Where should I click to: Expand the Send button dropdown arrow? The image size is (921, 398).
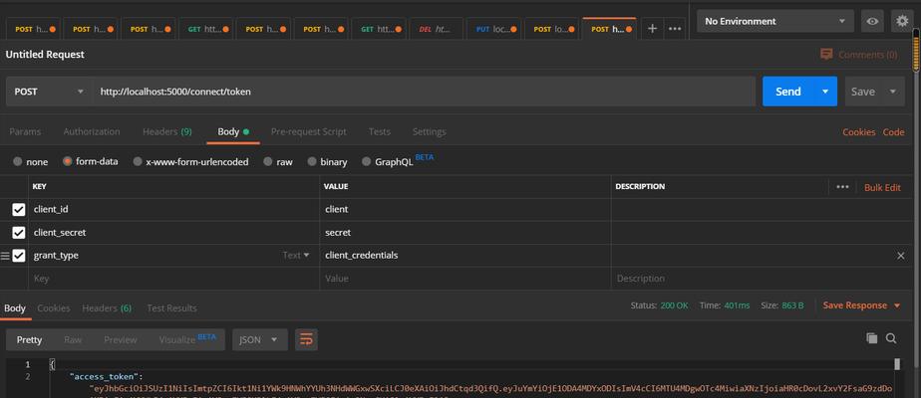tap(825, 92)
